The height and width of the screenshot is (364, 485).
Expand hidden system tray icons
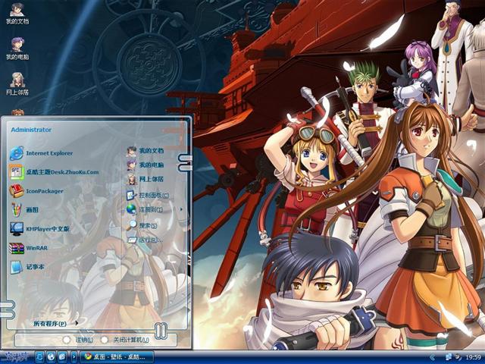[x=433, y=357]
